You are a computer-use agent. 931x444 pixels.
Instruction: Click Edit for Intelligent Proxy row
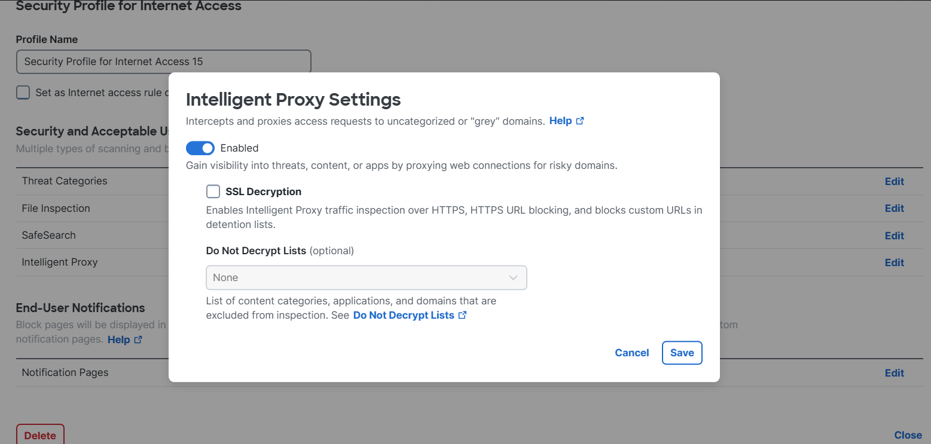click(894, 263)
